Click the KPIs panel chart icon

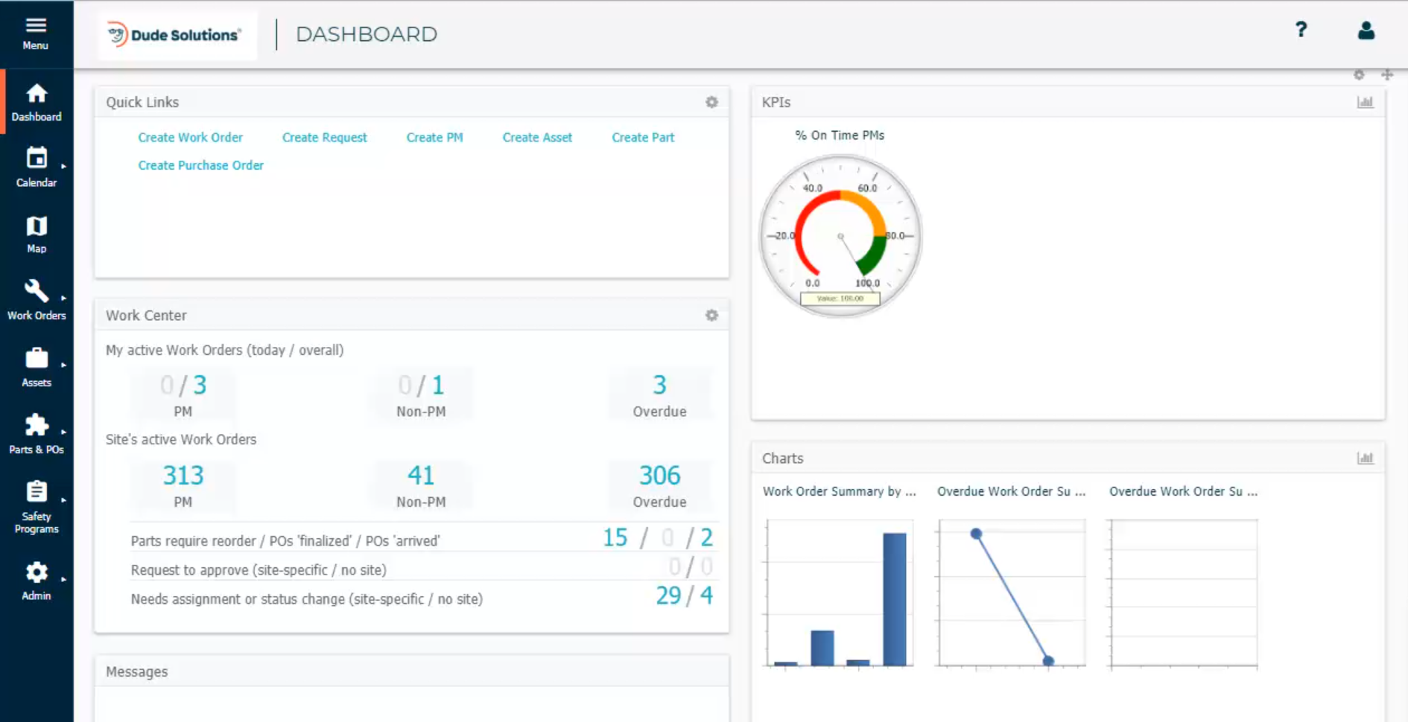click(1366, 102)
